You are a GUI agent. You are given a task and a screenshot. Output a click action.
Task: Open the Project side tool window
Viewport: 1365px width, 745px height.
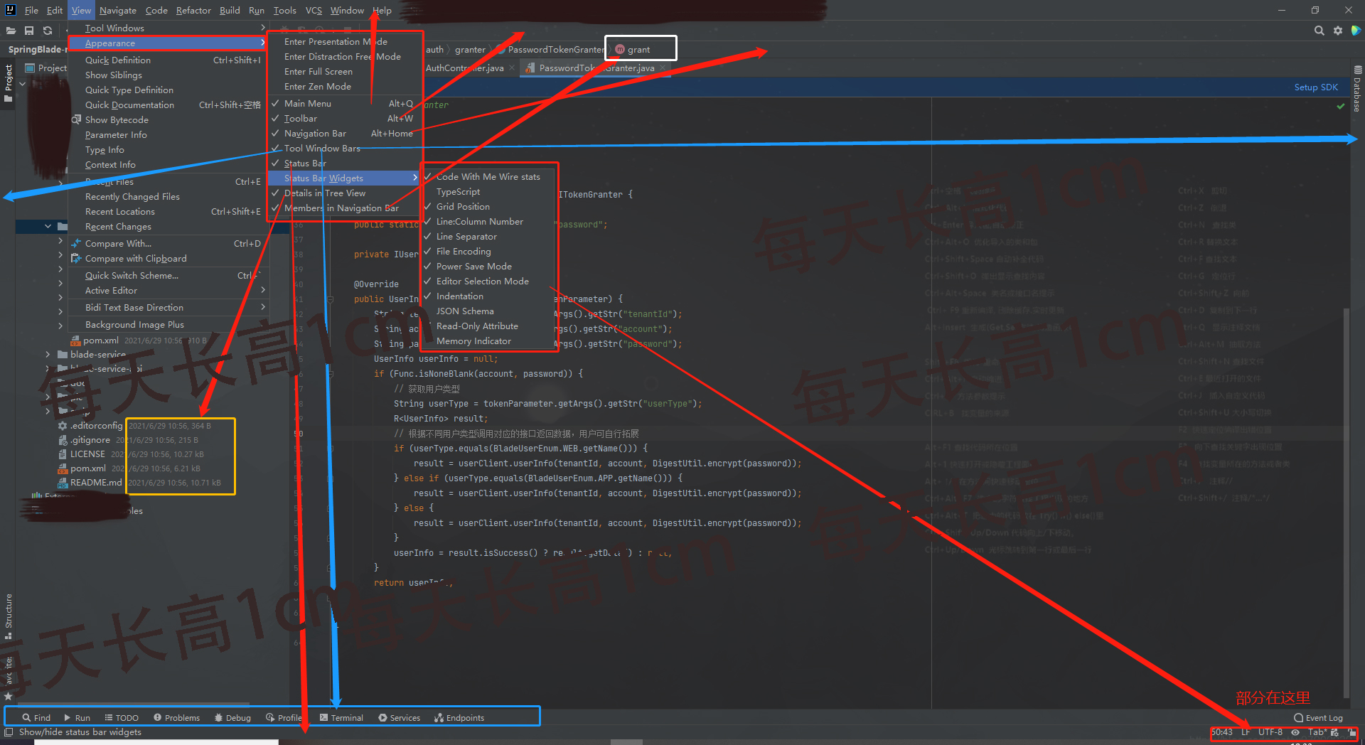9,83
